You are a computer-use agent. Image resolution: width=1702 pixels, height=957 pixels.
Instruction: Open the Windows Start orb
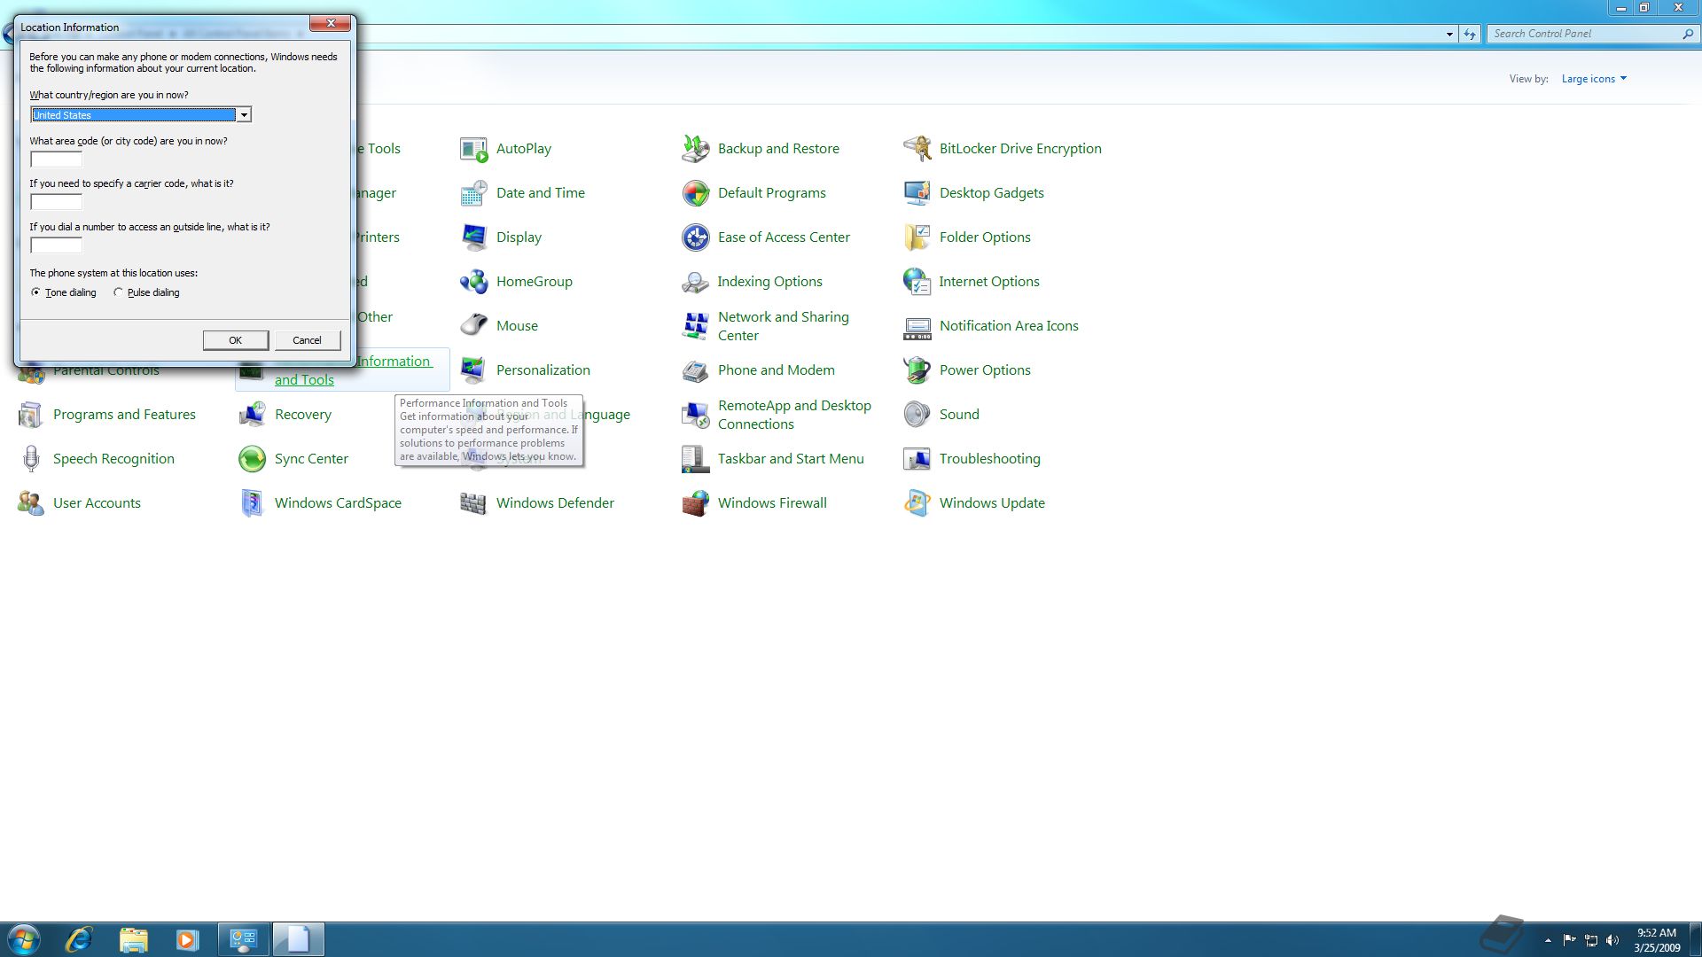click(x=24, y=939)
